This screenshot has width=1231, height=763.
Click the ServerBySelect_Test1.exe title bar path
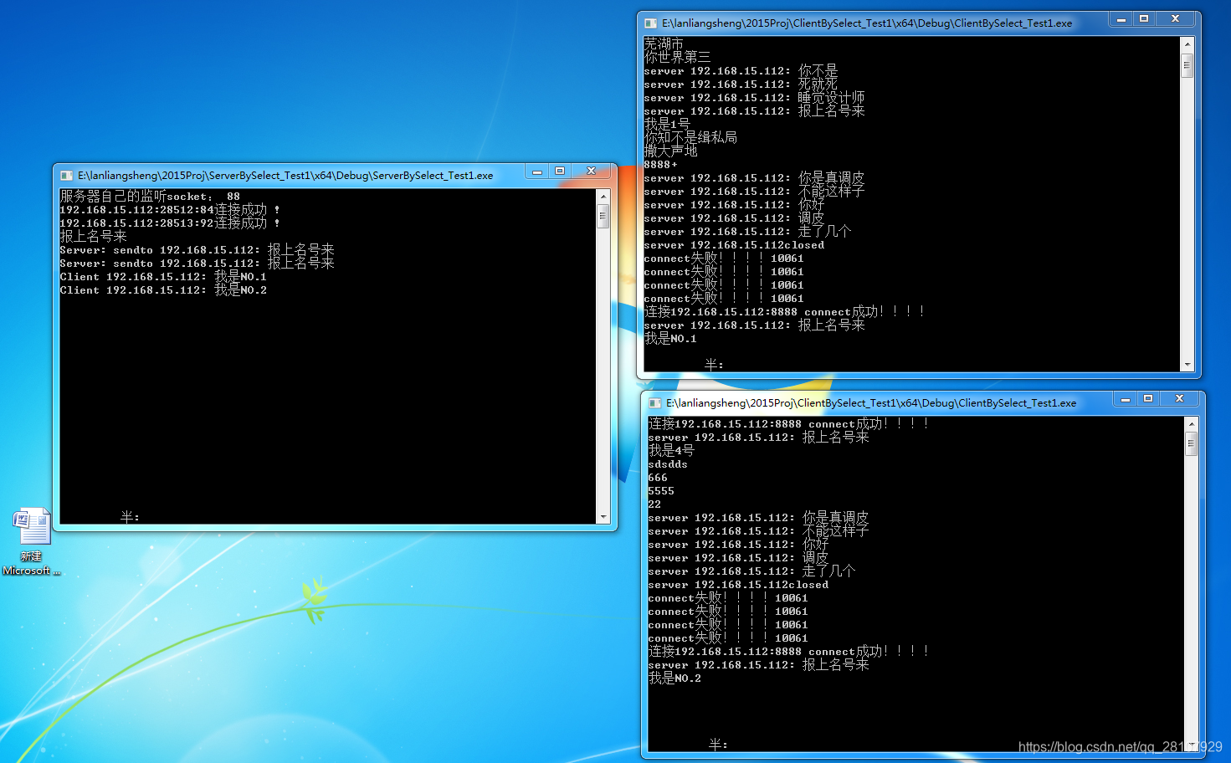coord(285,176)
